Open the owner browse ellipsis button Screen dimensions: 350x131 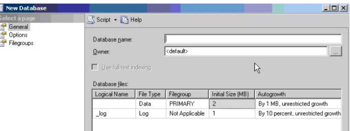(336, 51)
